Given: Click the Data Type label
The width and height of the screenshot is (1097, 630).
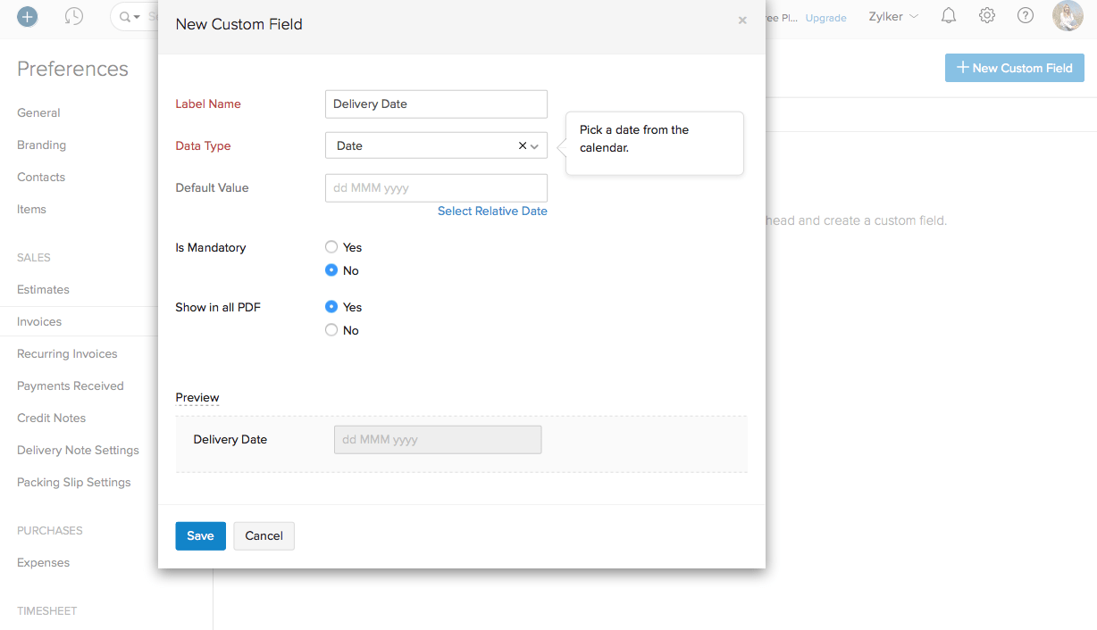Looking at the screenshot, I should click(x=203, y=146).
